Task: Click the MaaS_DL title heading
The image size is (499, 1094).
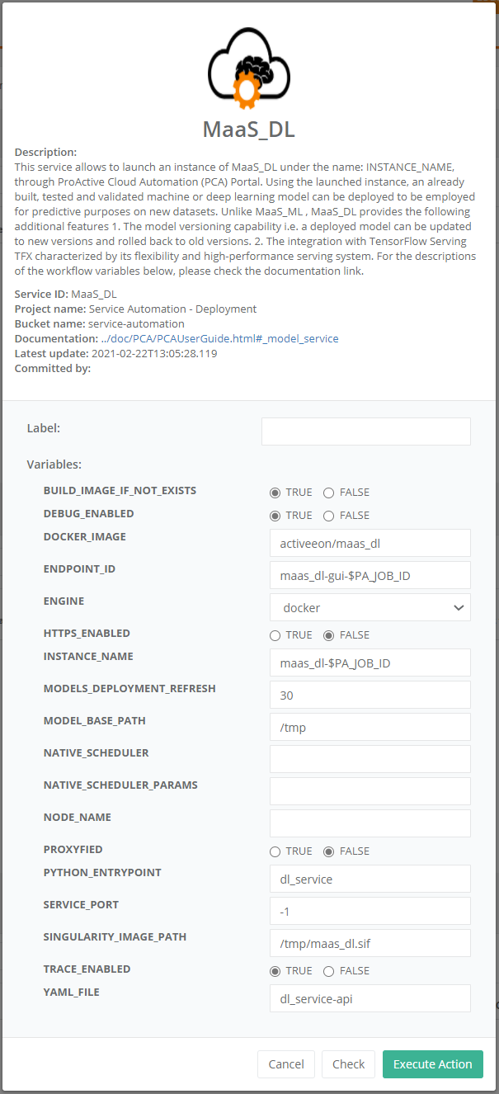Action: [249, 130]
